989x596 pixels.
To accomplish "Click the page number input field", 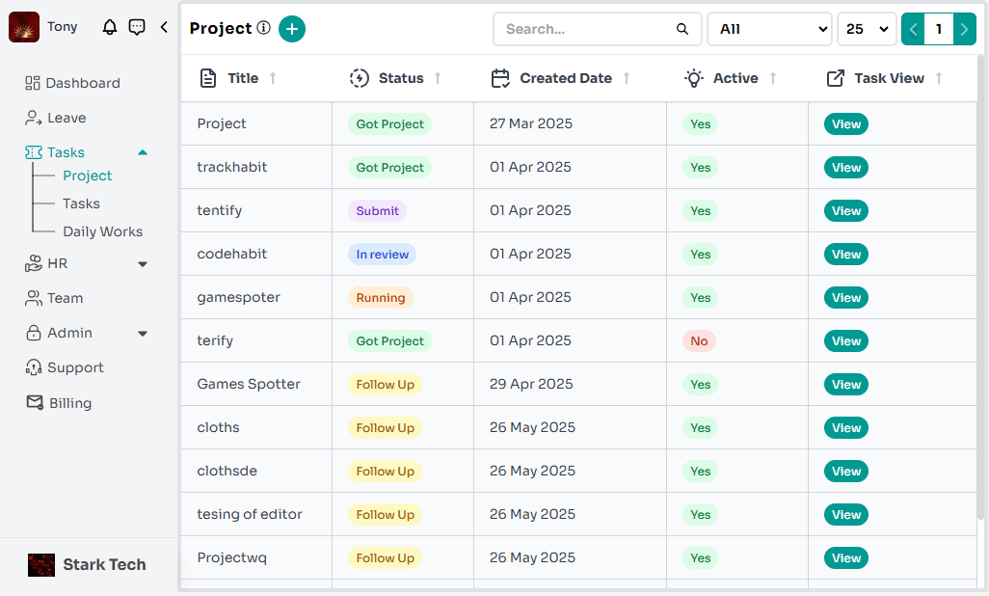I will tap(938, 29).
